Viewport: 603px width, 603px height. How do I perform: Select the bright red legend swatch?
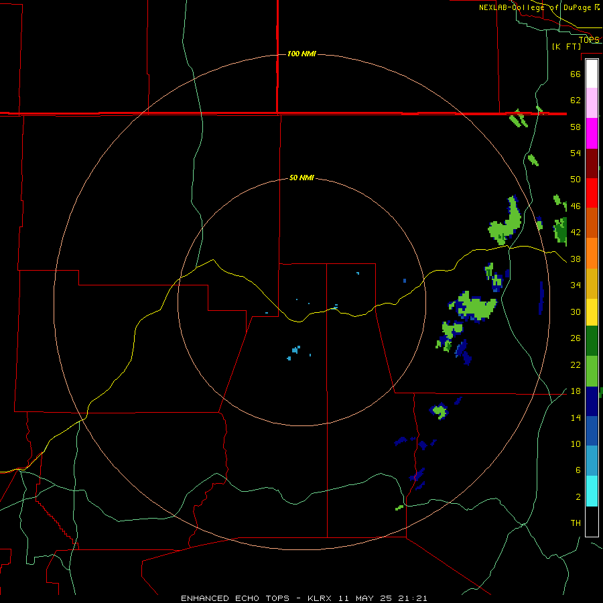coord(592,193)
